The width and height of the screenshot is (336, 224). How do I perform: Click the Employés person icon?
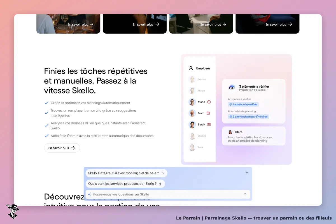191,68
